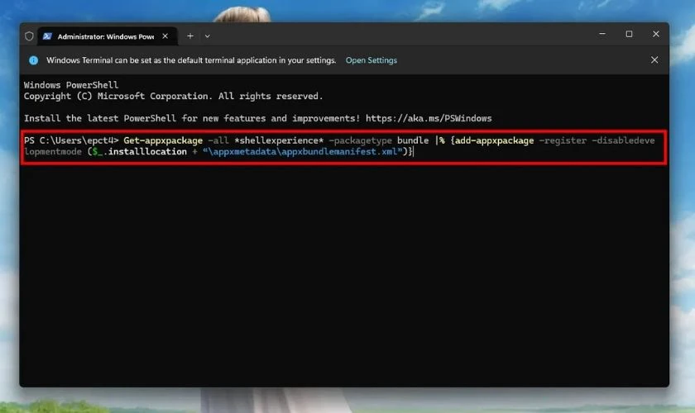The image size is (695, 413).
Task: Click the appxbundlemanifest.xml path string
Action: [x=302, y=151]
